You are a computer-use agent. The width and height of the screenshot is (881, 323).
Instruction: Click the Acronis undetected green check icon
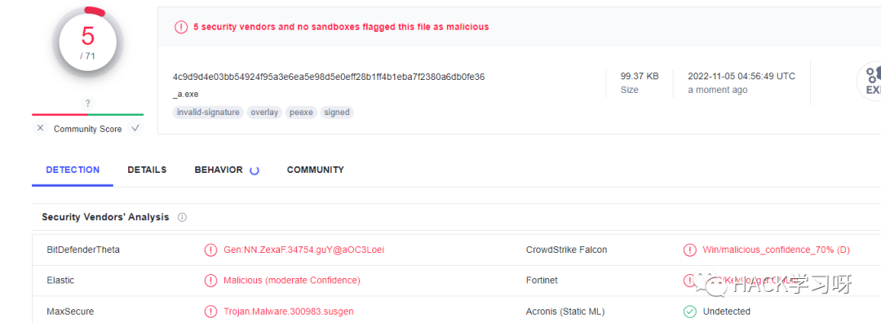point(689,312)
